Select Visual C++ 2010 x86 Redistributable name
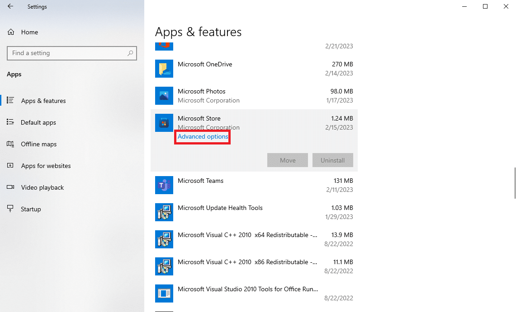Viewport: 516px width, 312px height. [247, 262]
